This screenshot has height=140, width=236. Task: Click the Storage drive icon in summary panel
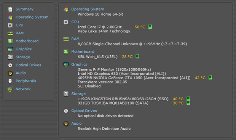(66, 94)
